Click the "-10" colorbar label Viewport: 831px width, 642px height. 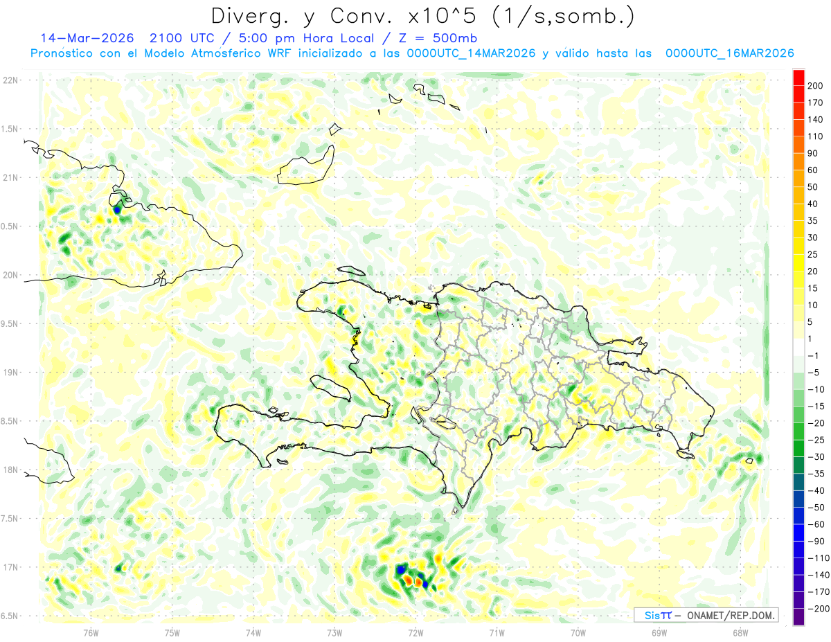click(818, 389)
